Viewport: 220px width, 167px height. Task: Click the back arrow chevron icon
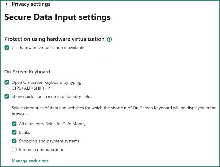pyautogui.click(x=6, y=4)
